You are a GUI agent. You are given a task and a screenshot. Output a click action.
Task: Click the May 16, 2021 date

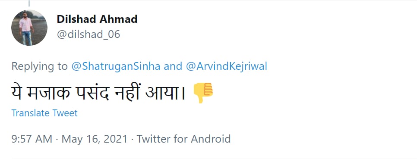point(95,139)
